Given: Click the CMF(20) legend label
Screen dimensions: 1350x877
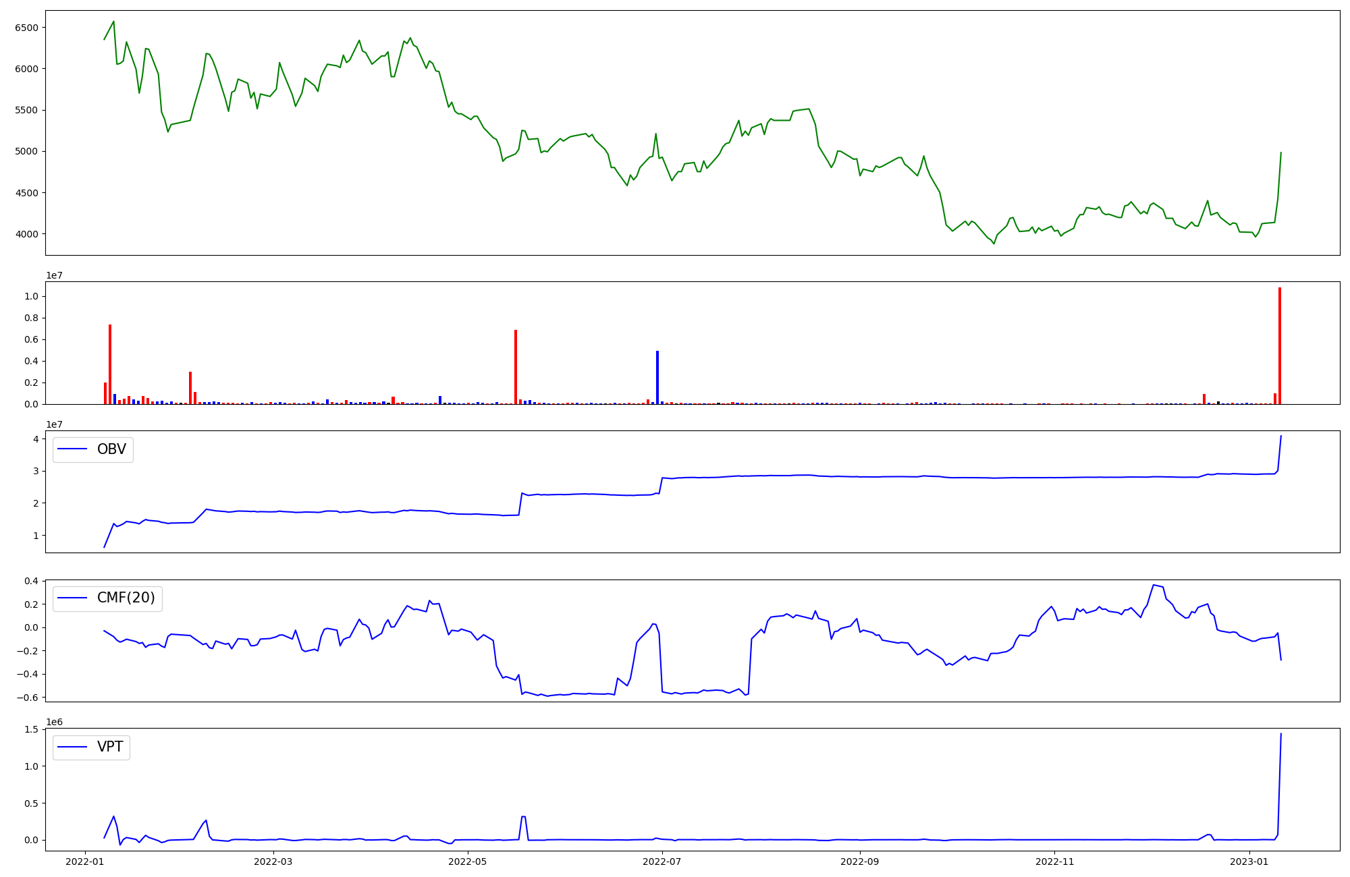Looking at the screenshot, I should (126, 598).
